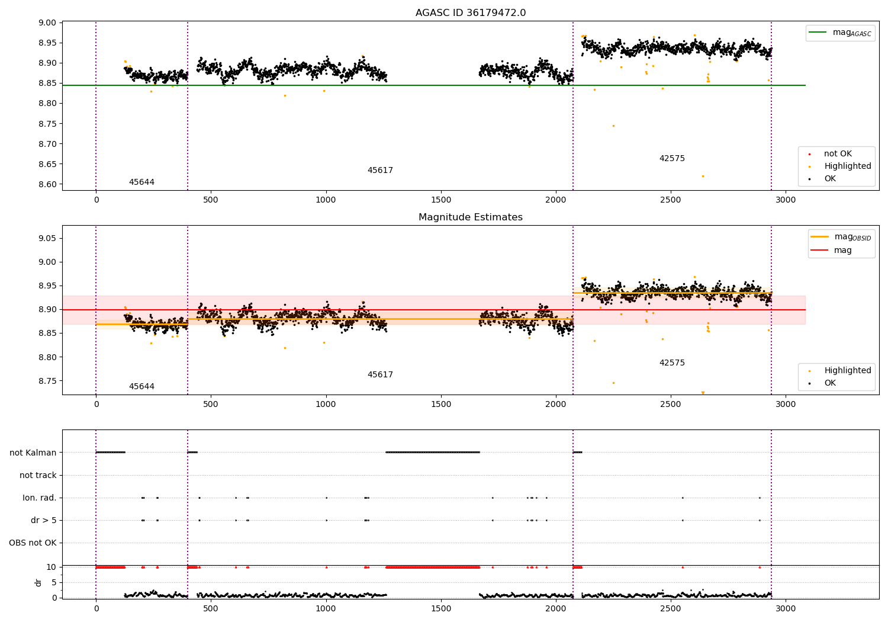This screenshot has height=622, width=888.
Task: Click the 8.65 tick on the top plot
Action: point(47,164)
